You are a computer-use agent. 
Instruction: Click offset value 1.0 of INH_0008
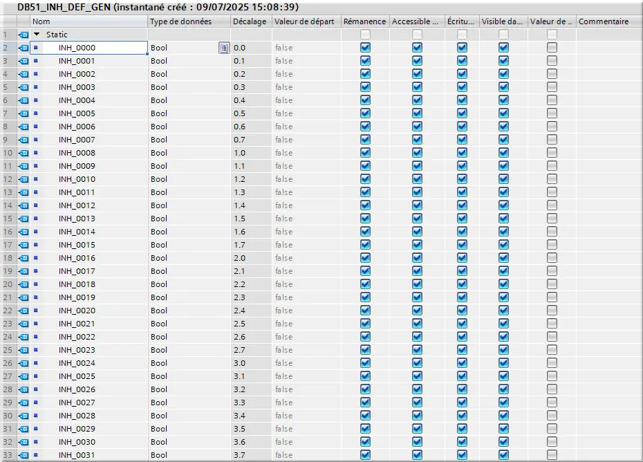point(239,153)
